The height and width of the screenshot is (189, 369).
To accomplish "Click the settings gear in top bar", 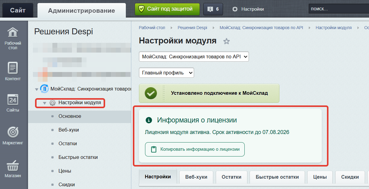I will click(x=235, y=9).
